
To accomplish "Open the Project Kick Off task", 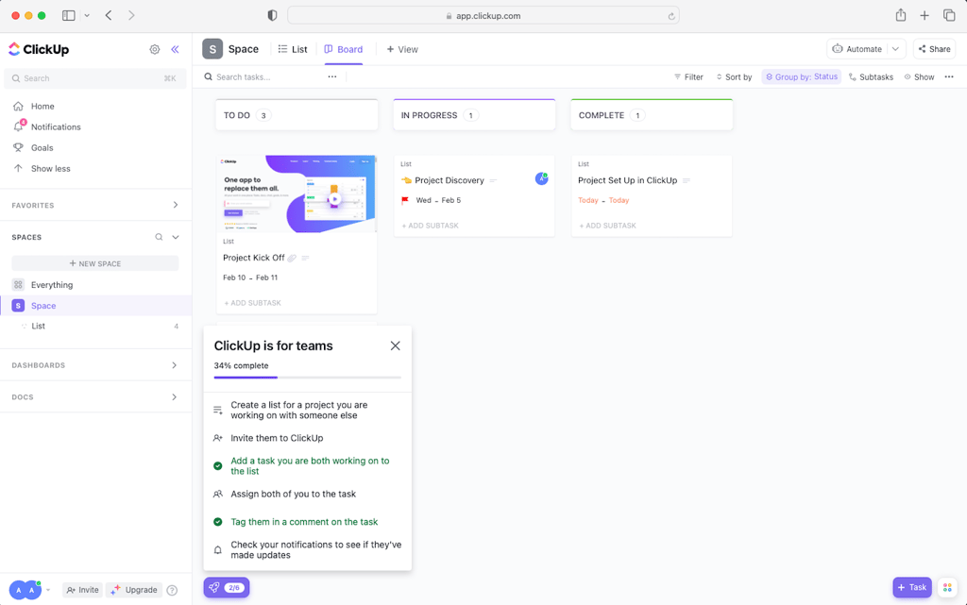I will (253, 259).
